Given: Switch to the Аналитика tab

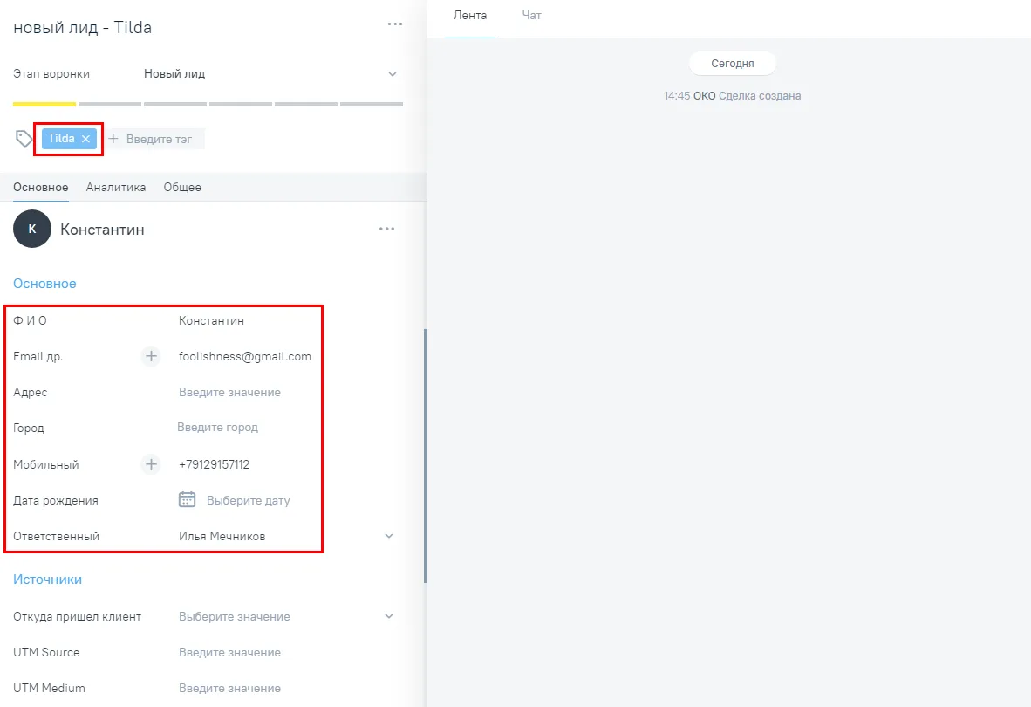Looking at the screenshot, I should (116, 188).
